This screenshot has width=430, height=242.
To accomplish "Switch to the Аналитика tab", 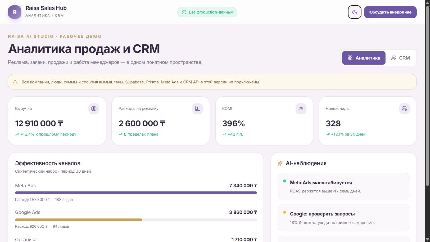I will pos(364,58).
